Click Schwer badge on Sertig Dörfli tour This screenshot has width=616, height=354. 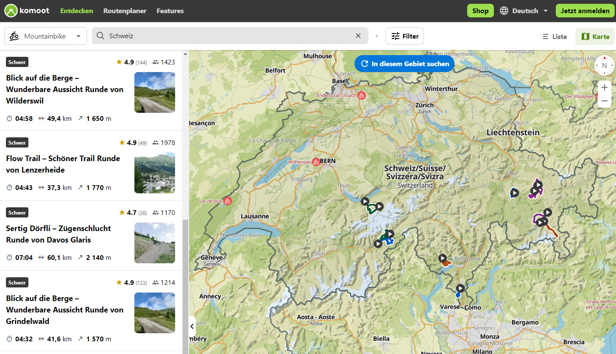click(x=17, y=212)
